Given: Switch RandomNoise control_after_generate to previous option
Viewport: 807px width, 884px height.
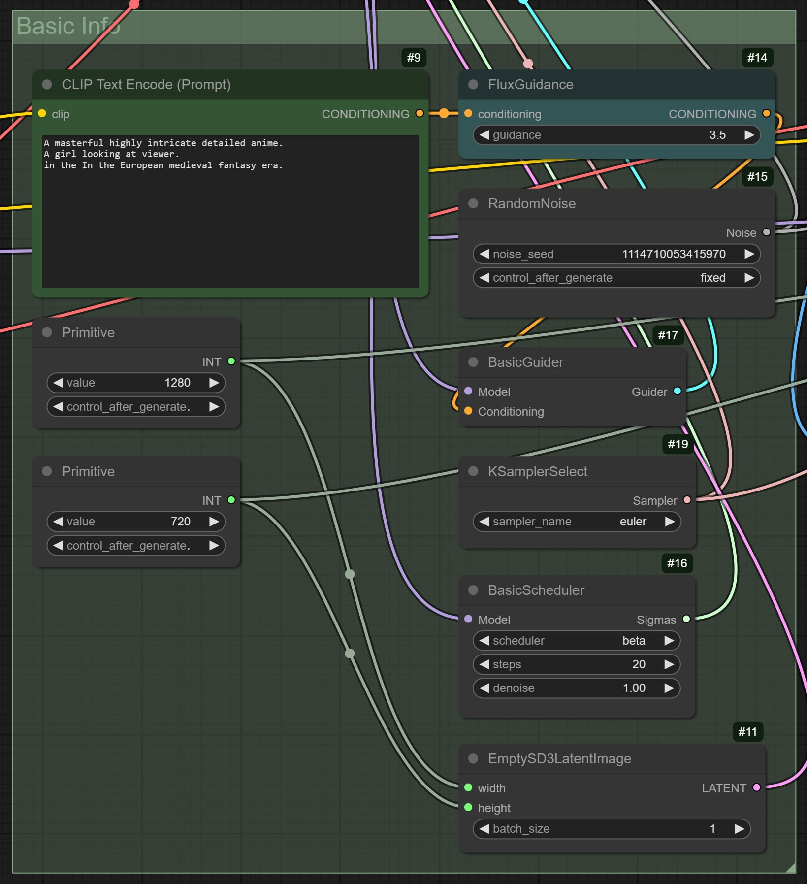Looking at the screenshot, I should pos(484,278).
